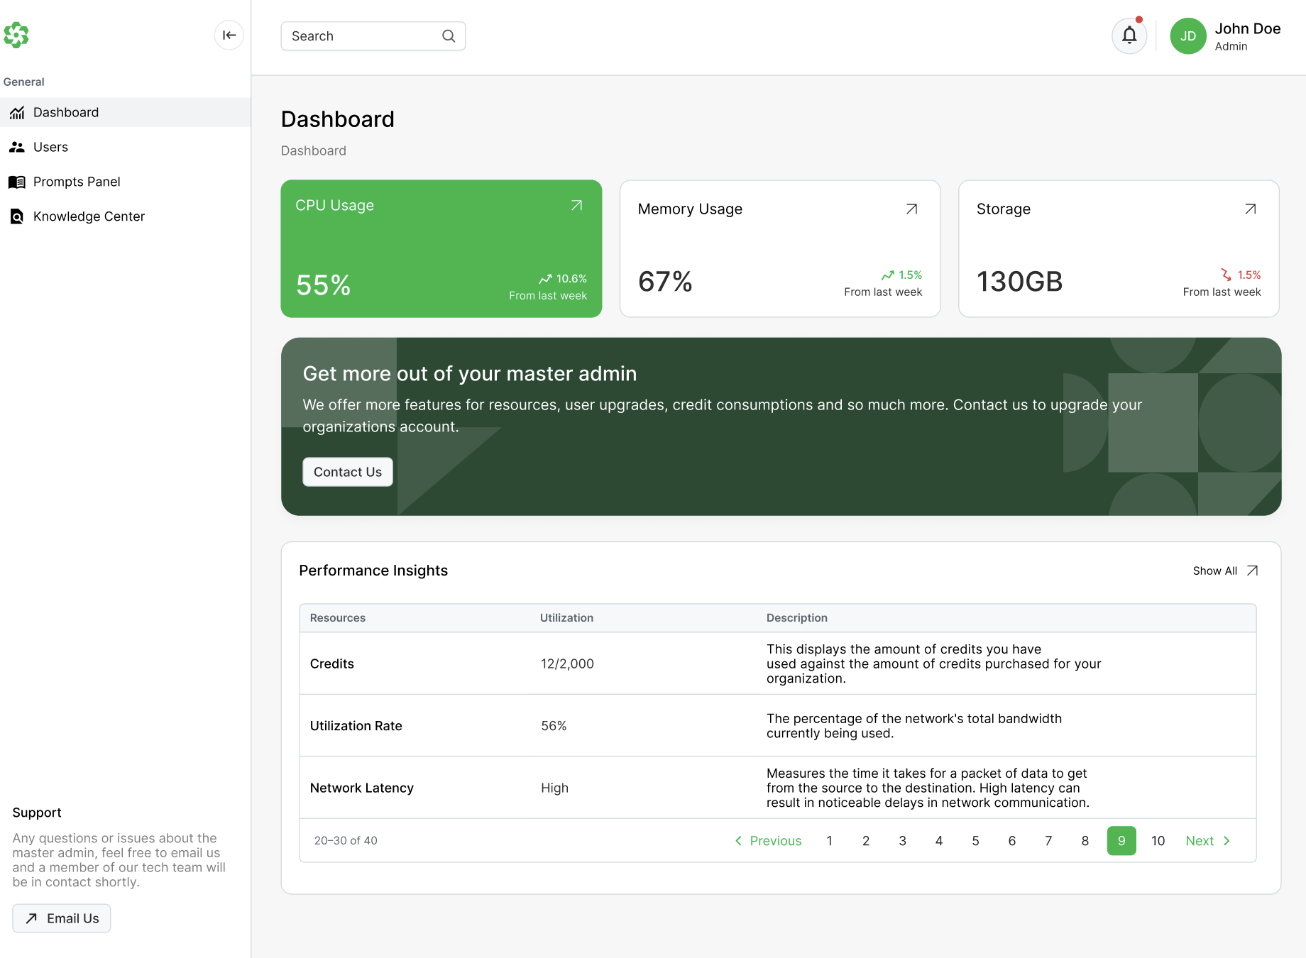Open the Users menu item

coord(126,147)
